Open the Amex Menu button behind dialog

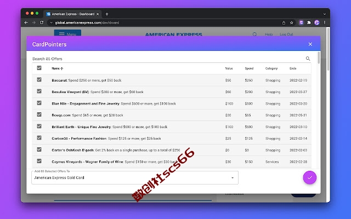[67, 33]
